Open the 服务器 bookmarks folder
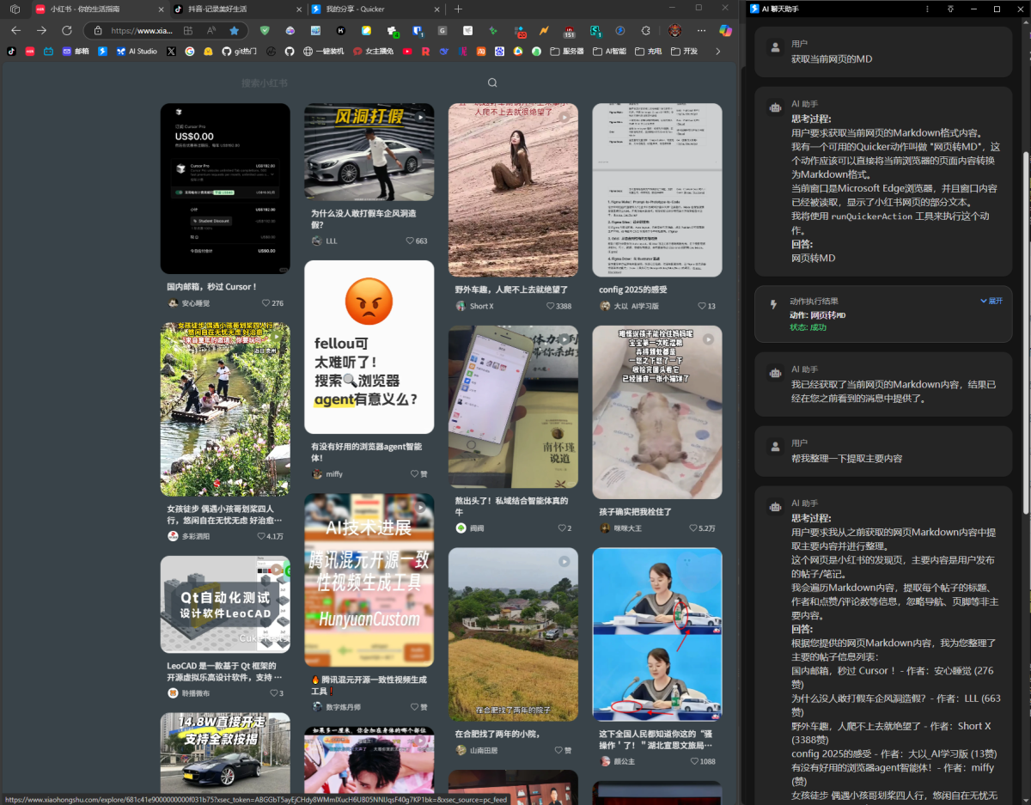This screenshot has width=1031, height=805. pyautogui.click(x=567, y=52)
